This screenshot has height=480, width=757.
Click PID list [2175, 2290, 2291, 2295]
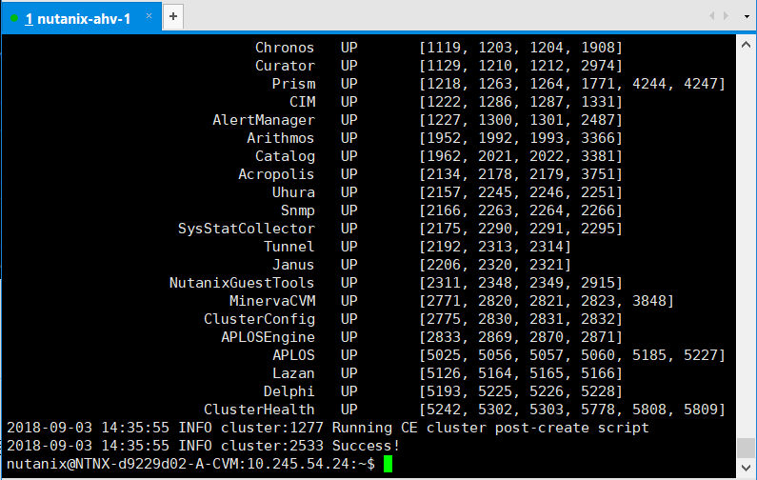(x=521, y=229)
